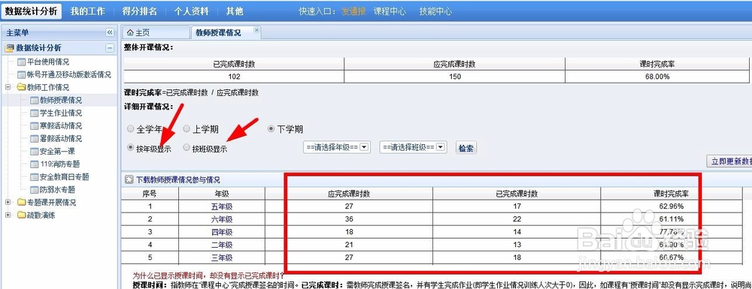Collapse the main menu sidebar arrows

point(110,32)
